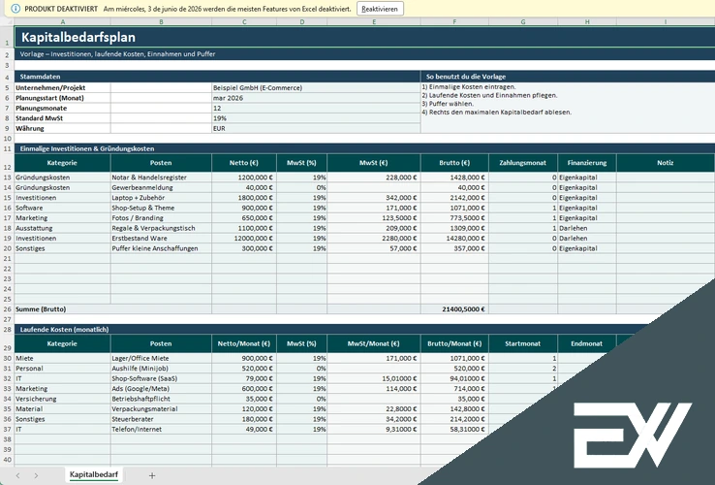This screenshot has width=715, height=485.
Task: Select the Erstbestand Ware cell
Action: [161, 238]
